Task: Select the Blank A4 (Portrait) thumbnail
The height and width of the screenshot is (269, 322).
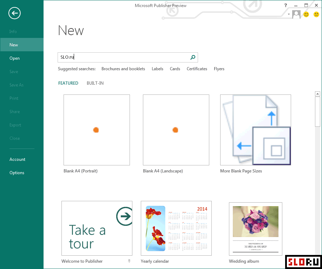Action: click(97, 130)
